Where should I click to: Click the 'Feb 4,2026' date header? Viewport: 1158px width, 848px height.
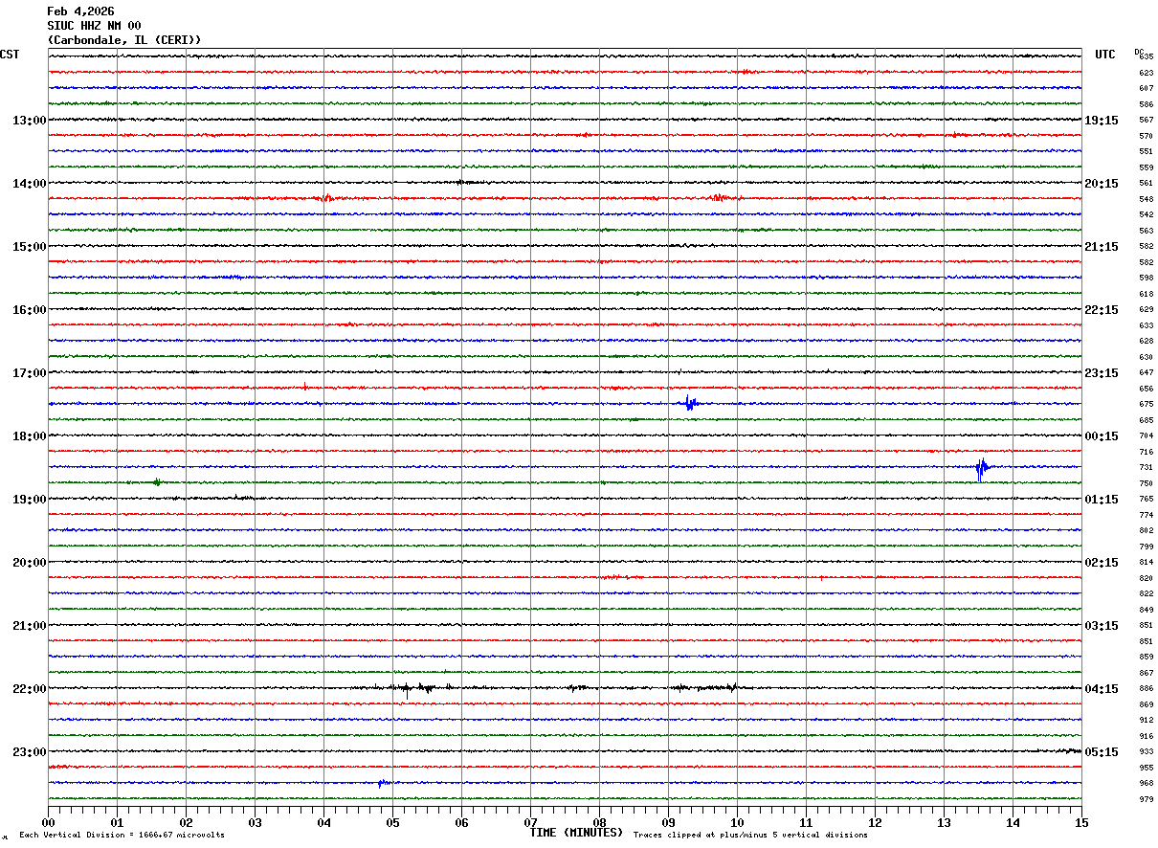click(80, 11)
